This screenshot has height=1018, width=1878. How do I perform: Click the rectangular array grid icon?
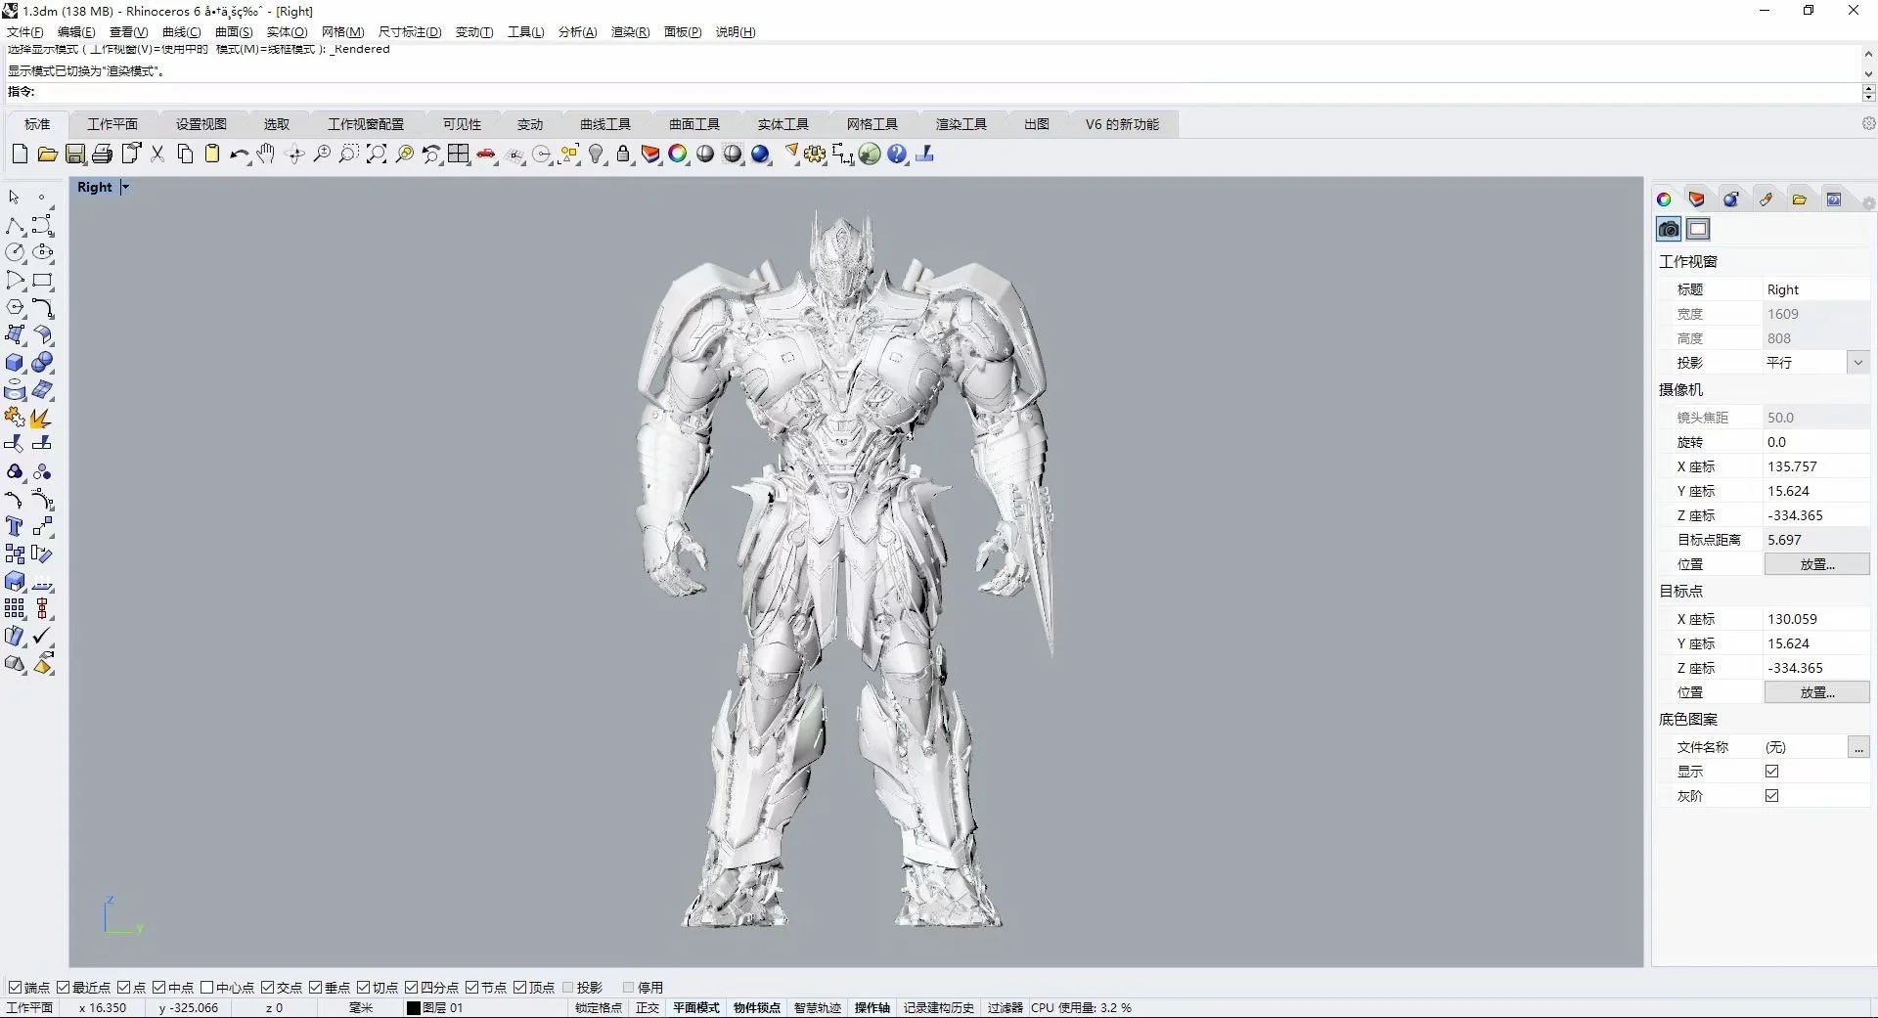click(x=15, y=609)
